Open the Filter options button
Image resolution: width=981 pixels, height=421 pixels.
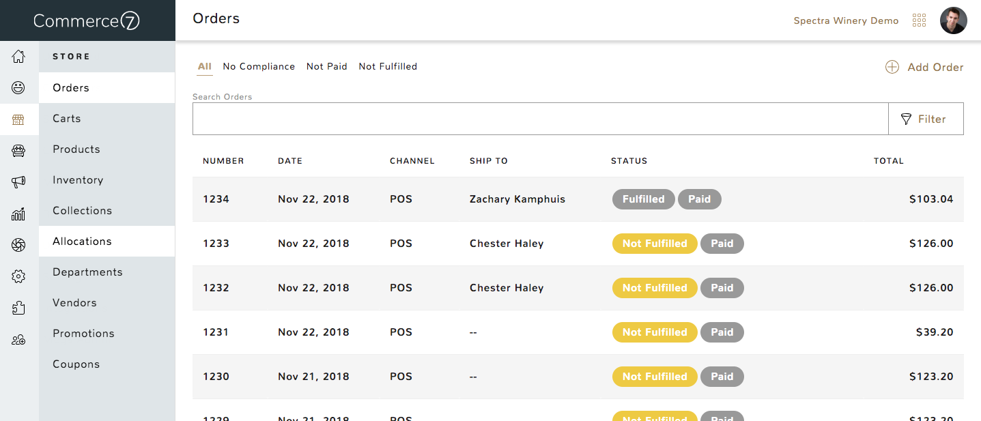926,119
